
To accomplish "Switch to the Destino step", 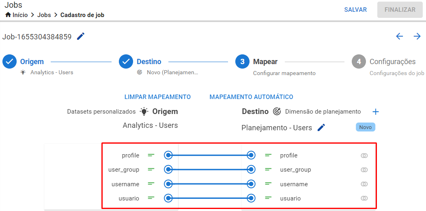I will click(149, 62).
